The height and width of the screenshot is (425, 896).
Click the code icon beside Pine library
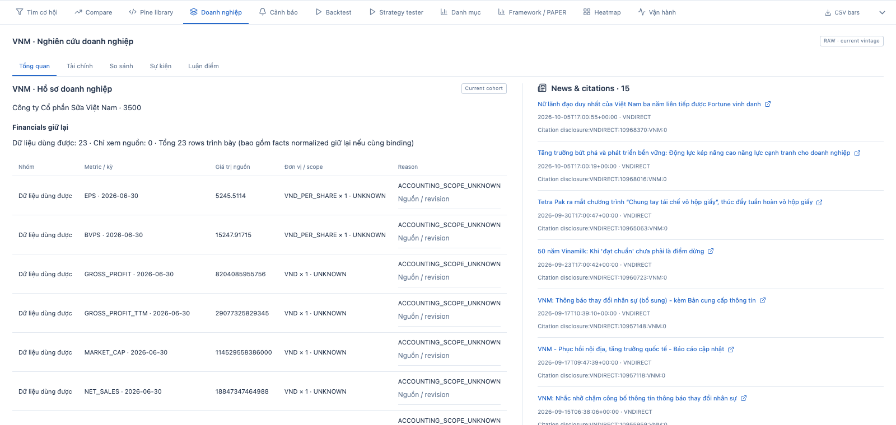coord(133,12)
